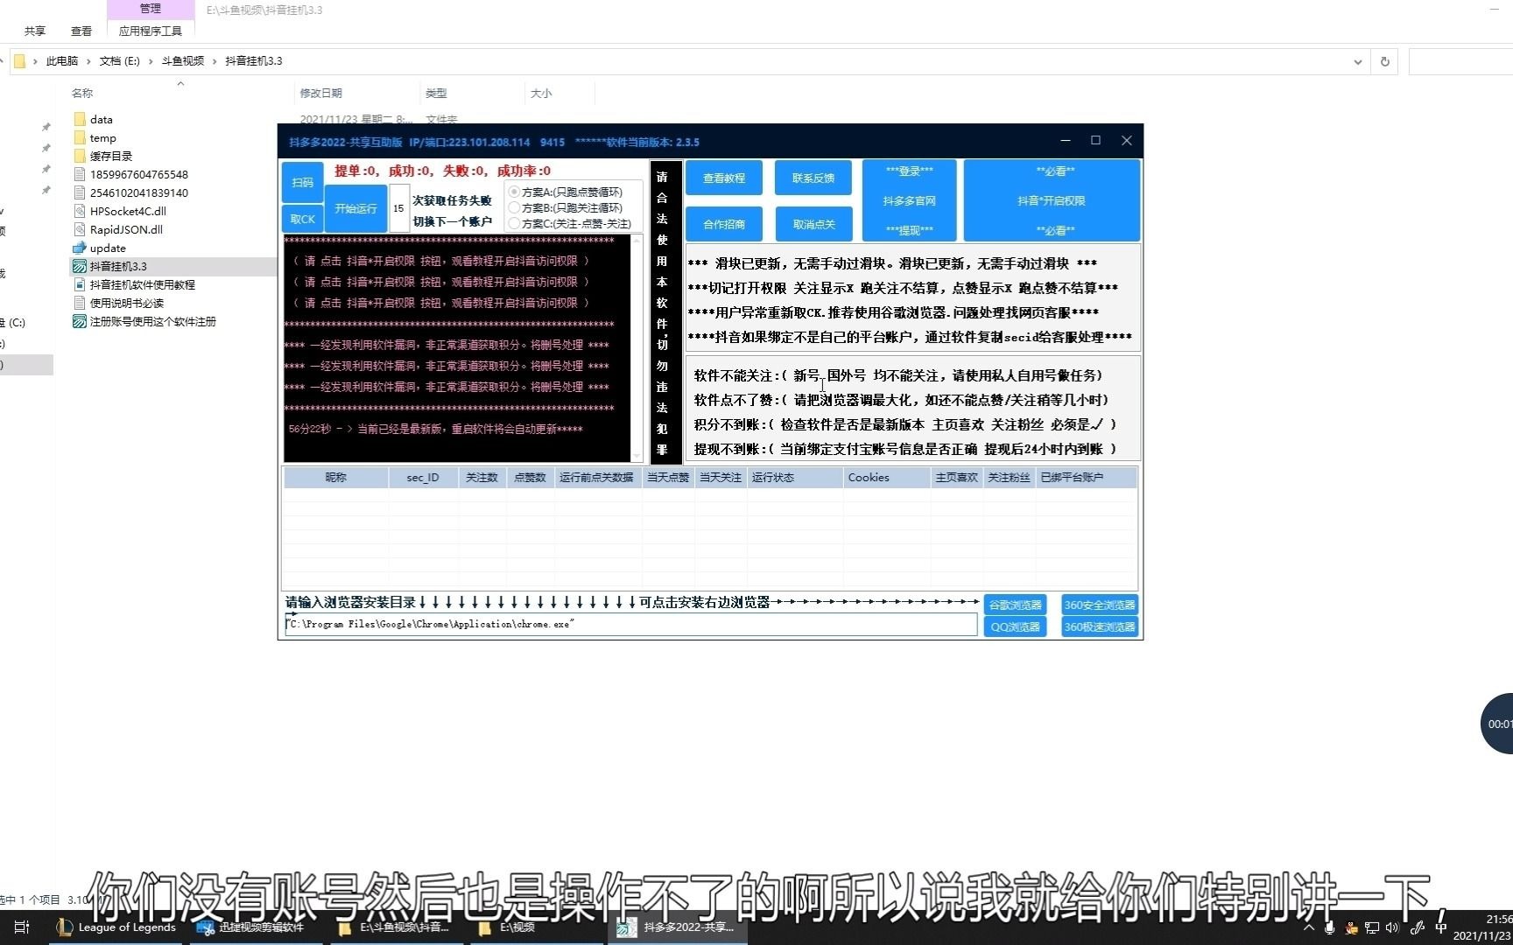Sort files by 名称 column

(82, 93)
